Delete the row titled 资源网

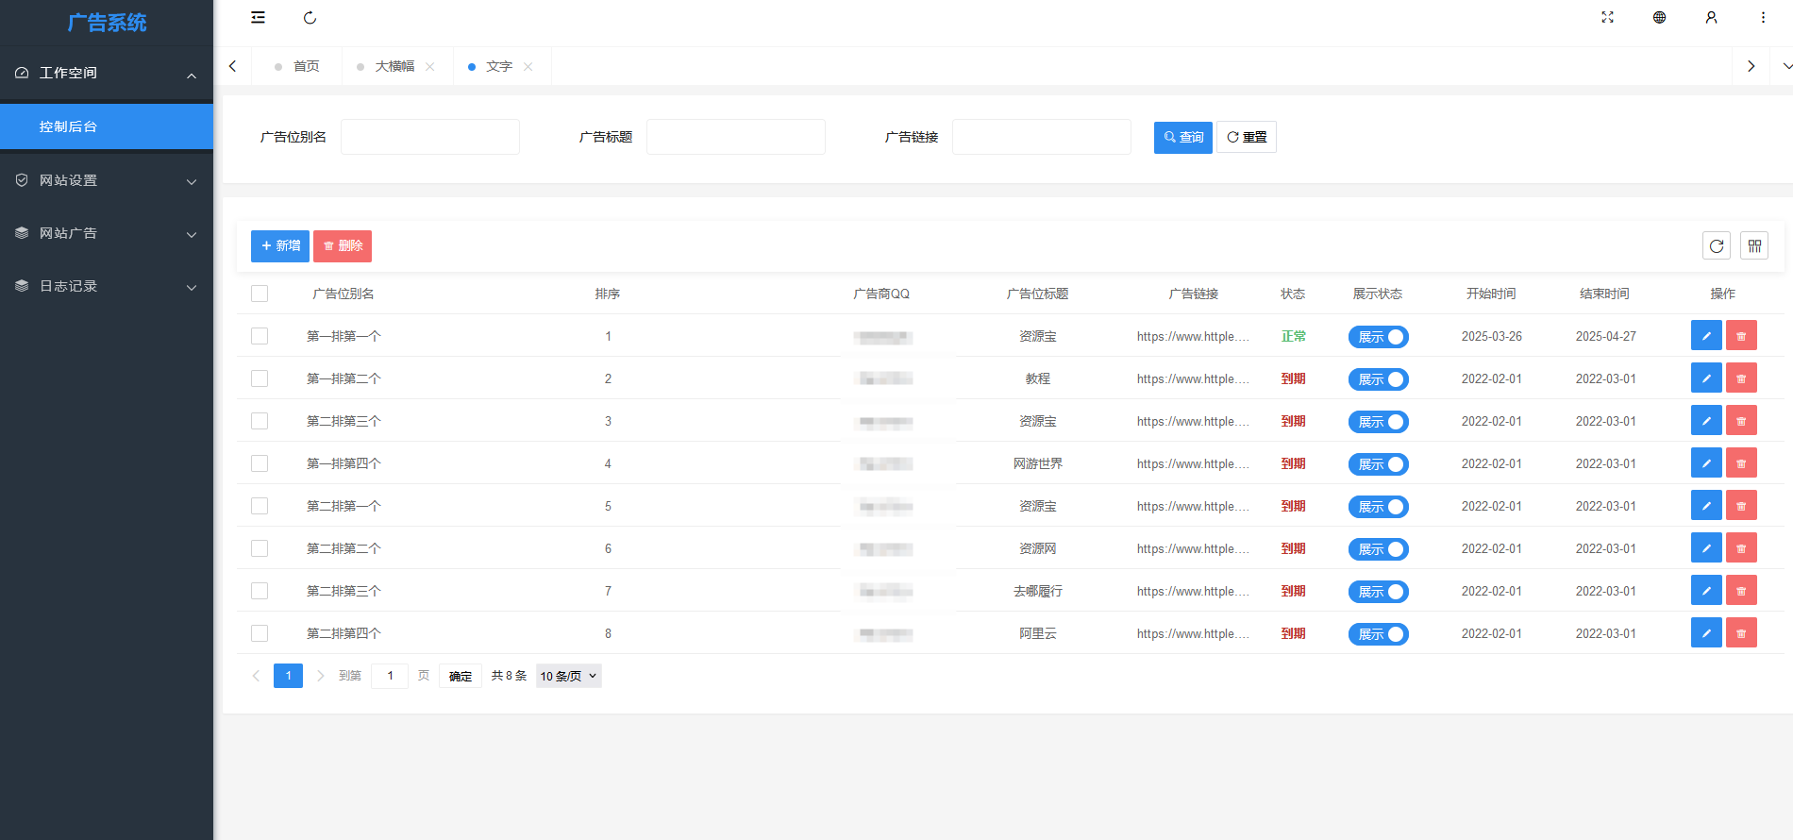[1741, 548]
